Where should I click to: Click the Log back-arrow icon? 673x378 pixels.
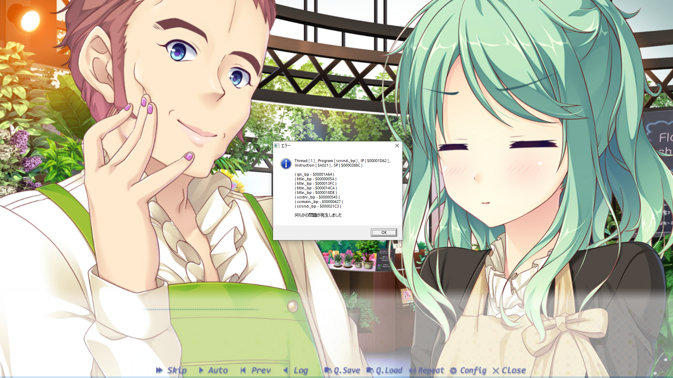pyautogui.click(x=286, y=370)
